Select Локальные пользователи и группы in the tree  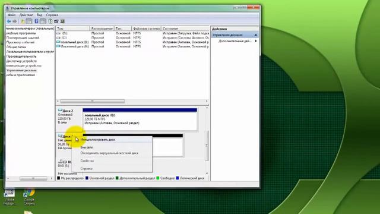click(x=30, y=52)
